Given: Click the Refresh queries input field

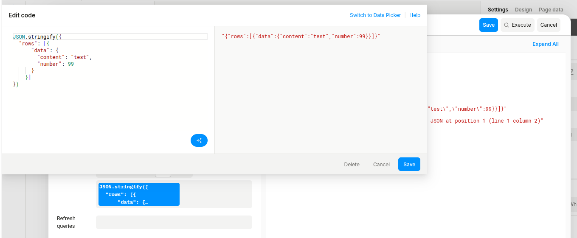Looking at the screenshot, I should (x=174, y=222).
